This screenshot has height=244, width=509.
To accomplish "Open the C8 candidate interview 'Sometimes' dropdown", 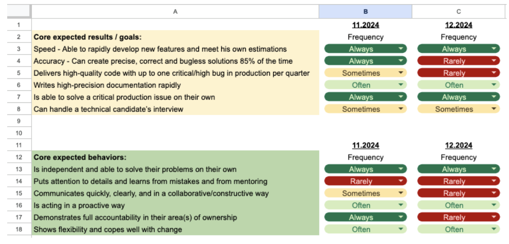I will tap(459, 109).
